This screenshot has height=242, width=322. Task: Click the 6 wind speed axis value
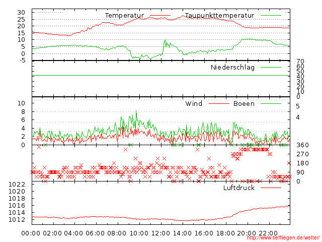23,120
